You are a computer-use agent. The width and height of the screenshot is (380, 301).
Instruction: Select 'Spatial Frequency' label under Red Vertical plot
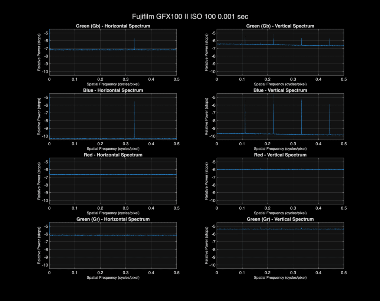pyautogui.click(x=280, y=213)
